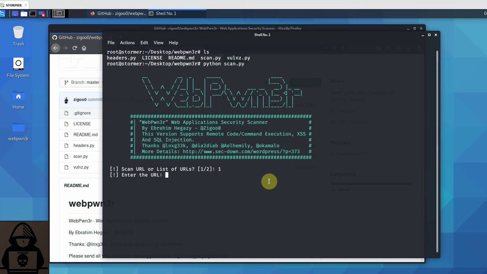
Task: Open the File menu in the terminal
Action: pos(111,43)
